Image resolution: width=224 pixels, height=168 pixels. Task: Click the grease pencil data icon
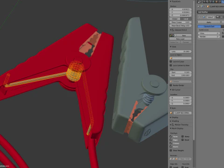[171, 35]
